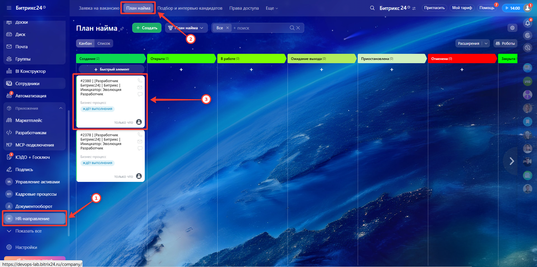537x267 pixels.
Task: Click the Пригласить button
Action: coord(434,8)
